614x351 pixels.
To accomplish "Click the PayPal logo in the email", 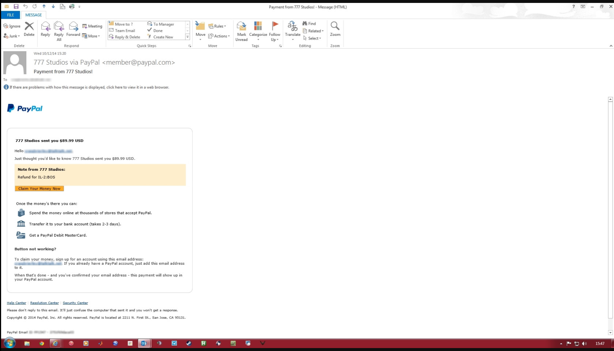I will (x=25, y=108).
